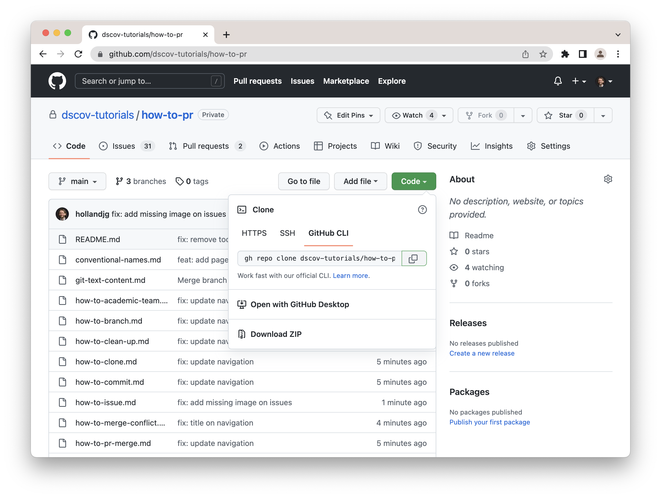Click the Readme book icon in About

454,236
